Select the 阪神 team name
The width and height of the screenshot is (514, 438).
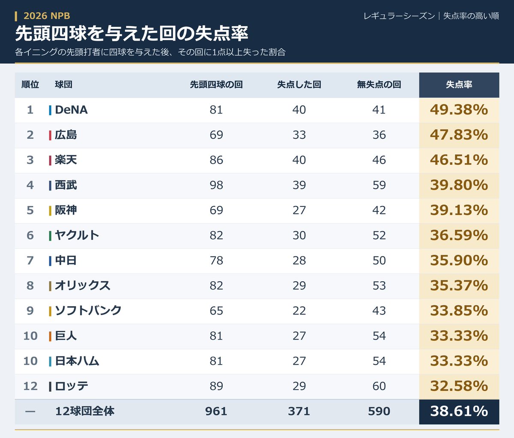coord(66,210)
